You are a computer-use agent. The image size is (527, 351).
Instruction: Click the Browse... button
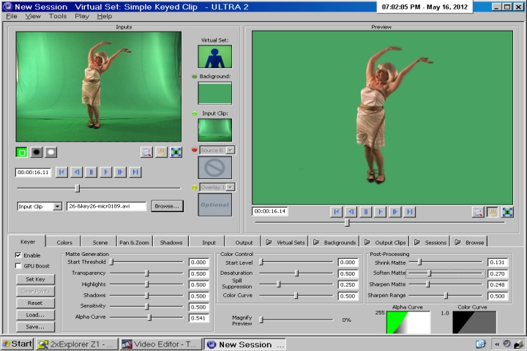pyautogui.click(x=167, y=206)
